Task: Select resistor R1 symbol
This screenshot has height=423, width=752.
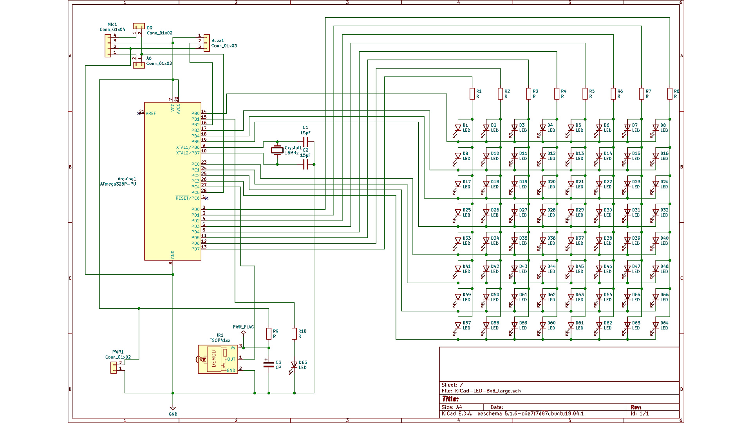Action: pyautogui.click(x=472, y=94)
